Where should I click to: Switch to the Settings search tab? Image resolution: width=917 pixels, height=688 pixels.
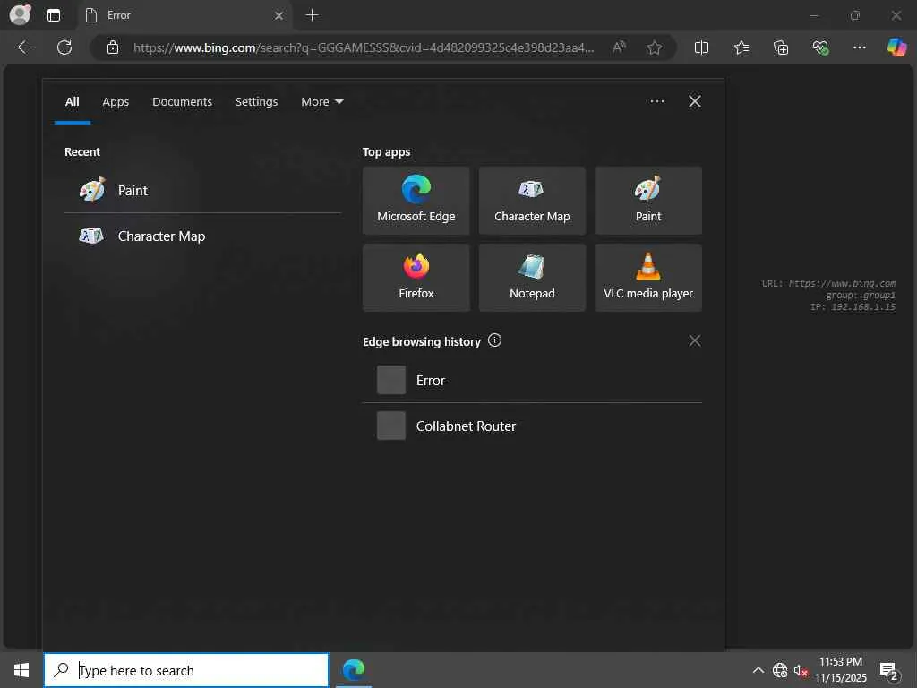tap(257, 102)
